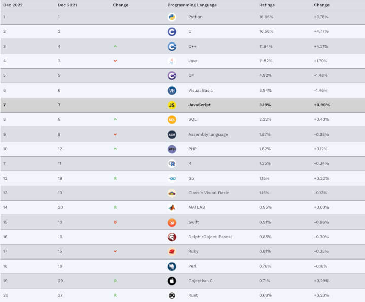365x302 pixels.
Task: Click the Ratings column header
Action: click(x=267, y=5)
